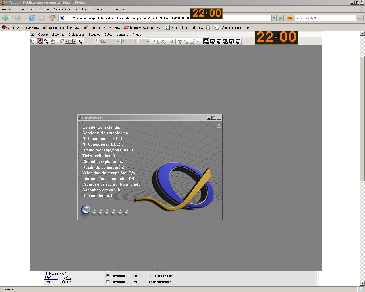This screenshot has width=365, height=292.
Task: Click the pencil line color tool
Action: pos(192,42)
